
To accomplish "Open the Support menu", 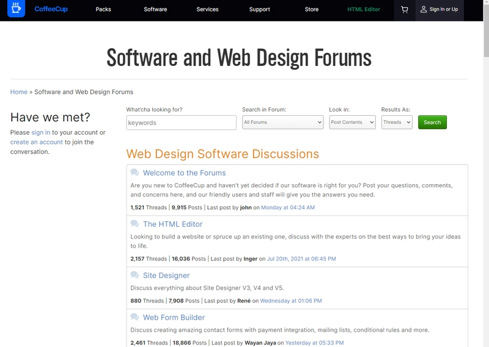I will (259, 9).
